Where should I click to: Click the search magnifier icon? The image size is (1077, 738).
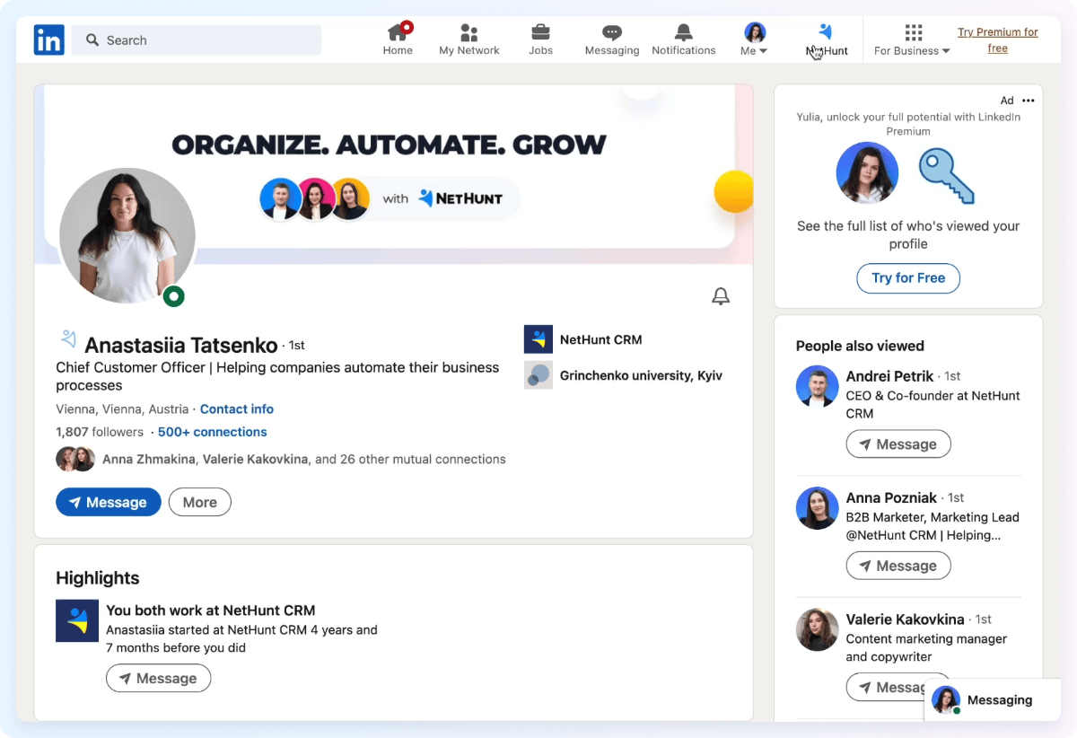(x=92, y=40)
